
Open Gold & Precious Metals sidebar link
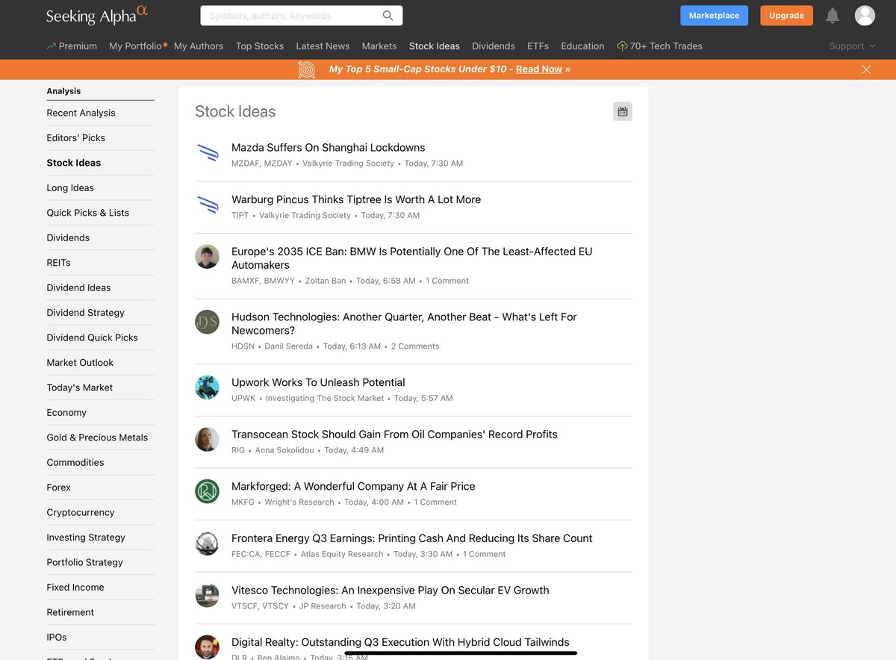click(x=97, y=438)
